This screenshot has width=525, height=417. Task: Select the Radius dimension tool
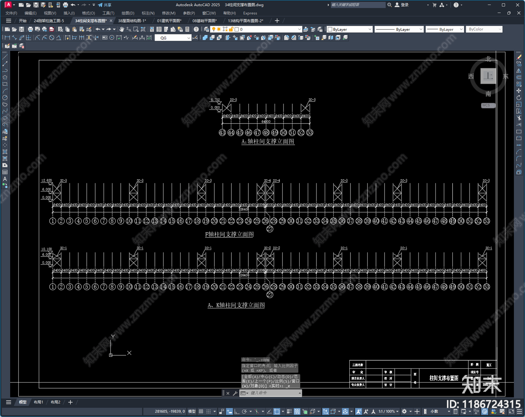pos(37,38)
